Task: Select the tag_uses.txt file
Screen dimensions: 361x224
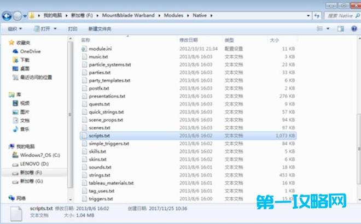Action: (x=102, y=191)
